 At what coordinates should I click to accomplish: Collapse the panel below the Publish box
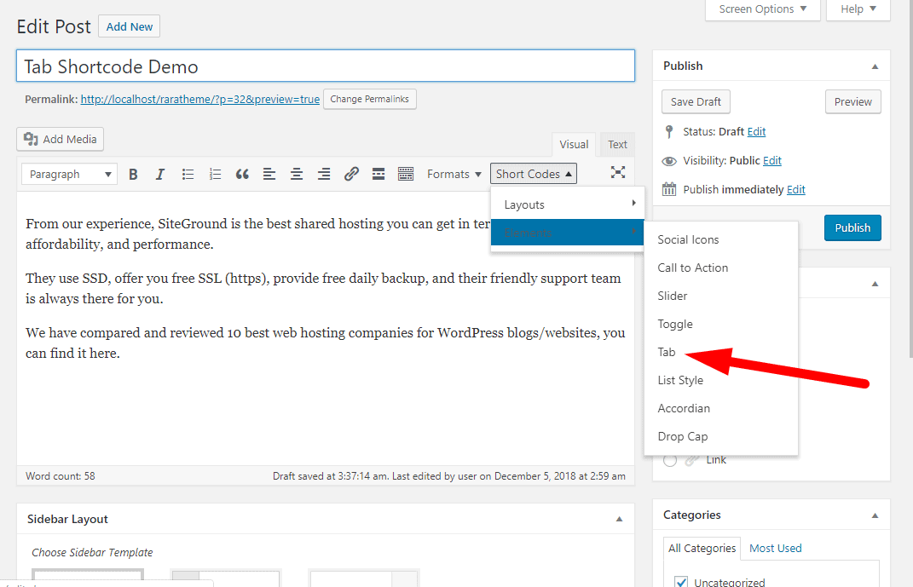[x=875, y=284]
